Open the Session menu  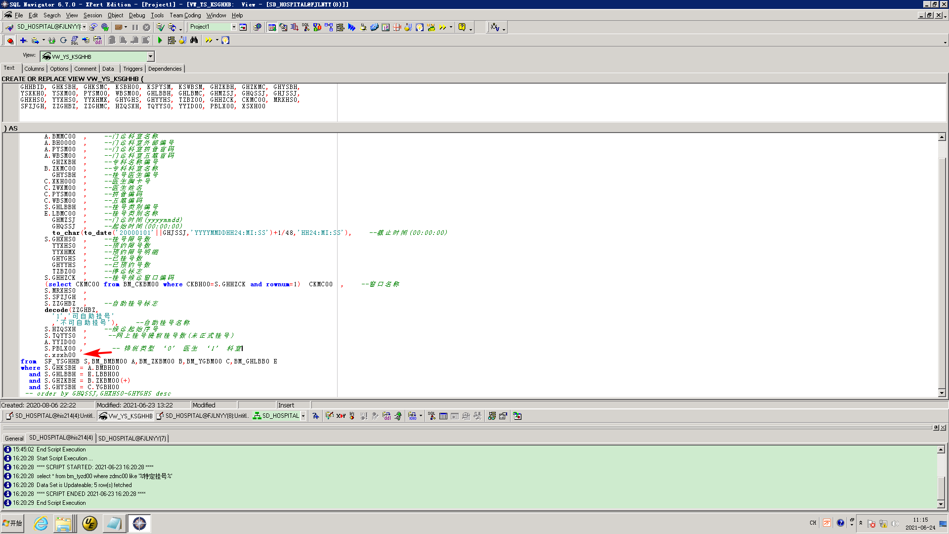pyautogui.click(x=92, y=15)
